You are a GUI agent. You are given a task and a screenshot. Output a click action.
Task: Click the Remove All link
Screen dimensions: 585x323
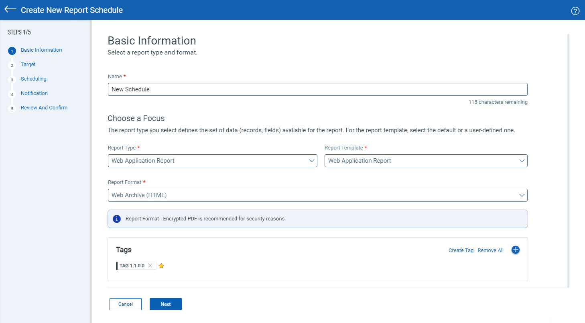point(490,250)
